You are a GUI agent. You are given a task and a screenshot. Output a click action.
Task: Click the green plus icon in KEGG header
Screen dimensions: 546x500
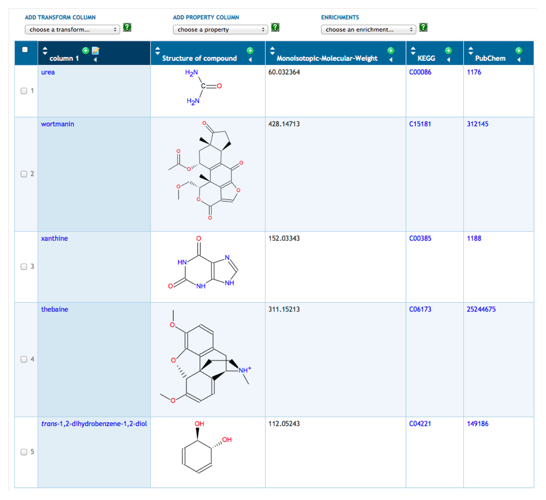coord(448,51)
